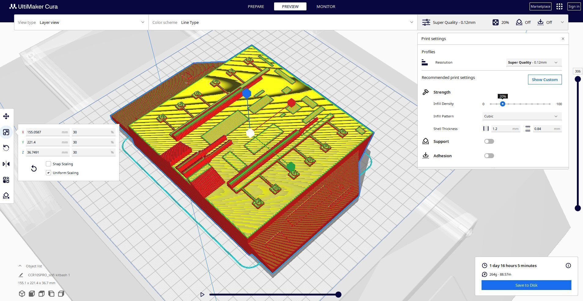This screenshot has width=583, height=301.
Task: Switch to left side view icon
Action: [51, 294]
